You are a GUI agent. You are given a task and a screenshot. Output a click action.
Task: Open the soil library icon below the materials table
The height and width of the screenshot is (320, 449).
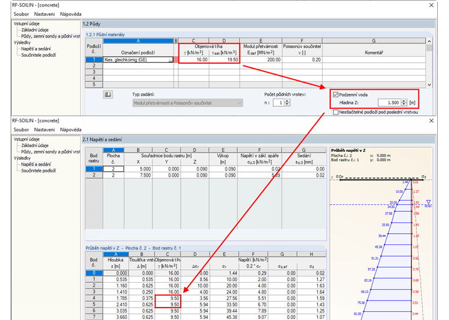(108, 94)
